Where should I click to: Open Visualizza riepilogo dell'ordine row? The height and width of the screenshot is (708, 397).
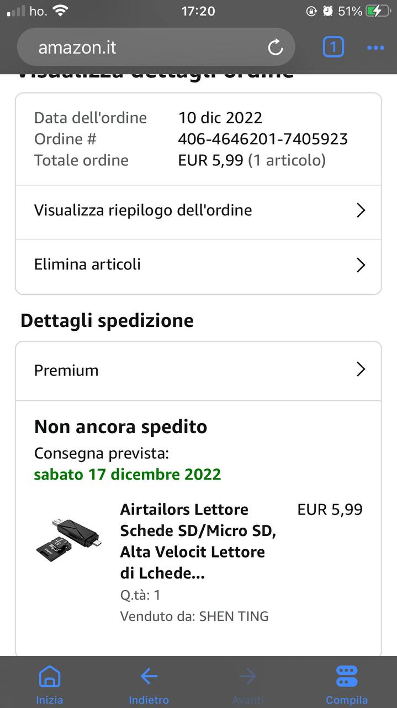[x=144, y=210]
